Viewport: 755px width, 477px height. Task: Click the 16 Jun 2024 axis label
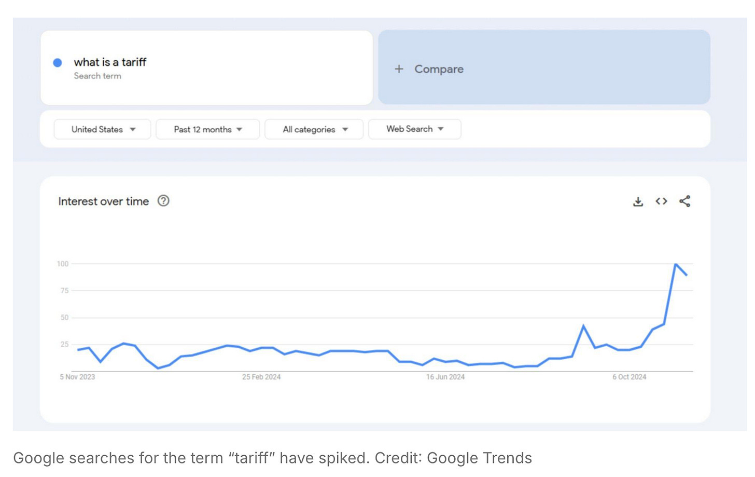click(x=445, y=377)
